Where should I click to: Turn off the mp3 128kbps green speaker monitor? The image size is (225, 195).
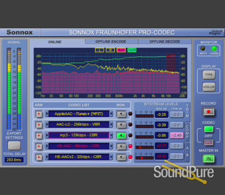[121, 136]
